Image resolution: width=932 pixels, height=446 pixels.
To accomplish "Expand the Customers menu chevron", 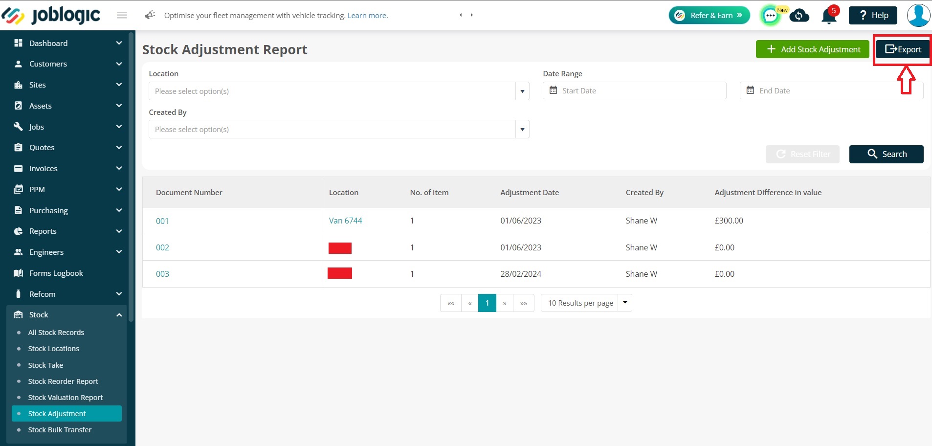I will 119,64.
